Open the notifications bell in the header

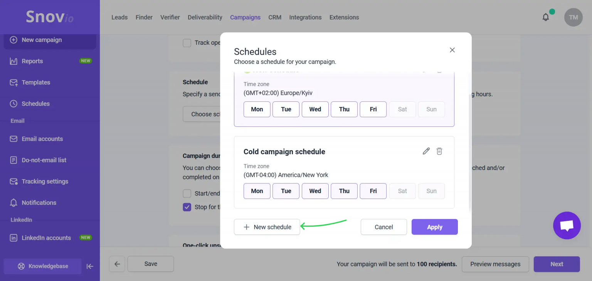click(x=546, y=17)
